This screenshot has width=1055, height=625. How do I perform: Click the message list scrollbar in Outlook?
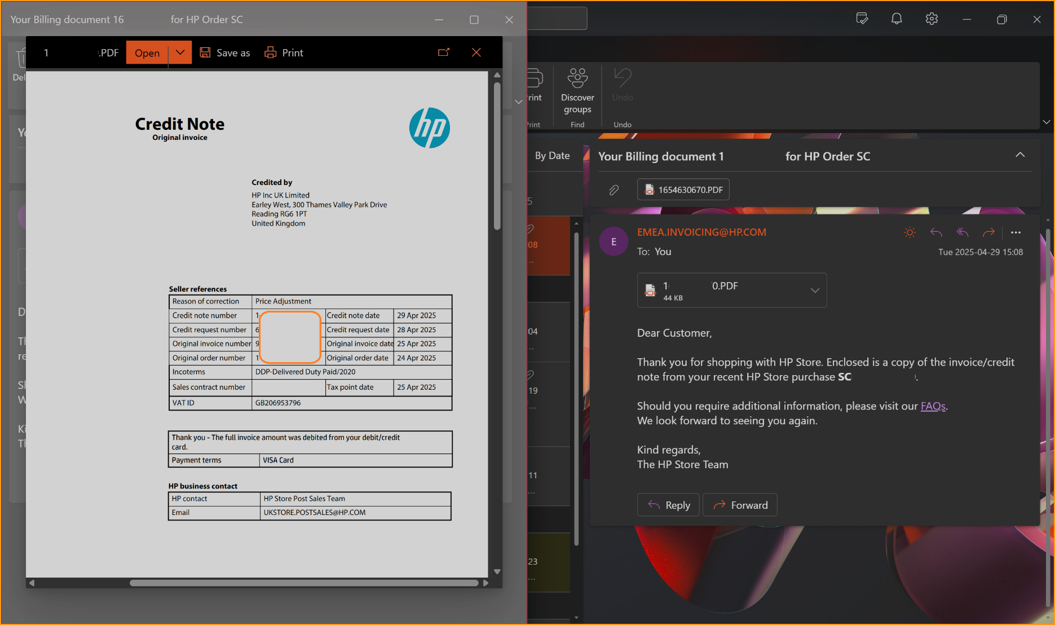(x=576, y=389)
